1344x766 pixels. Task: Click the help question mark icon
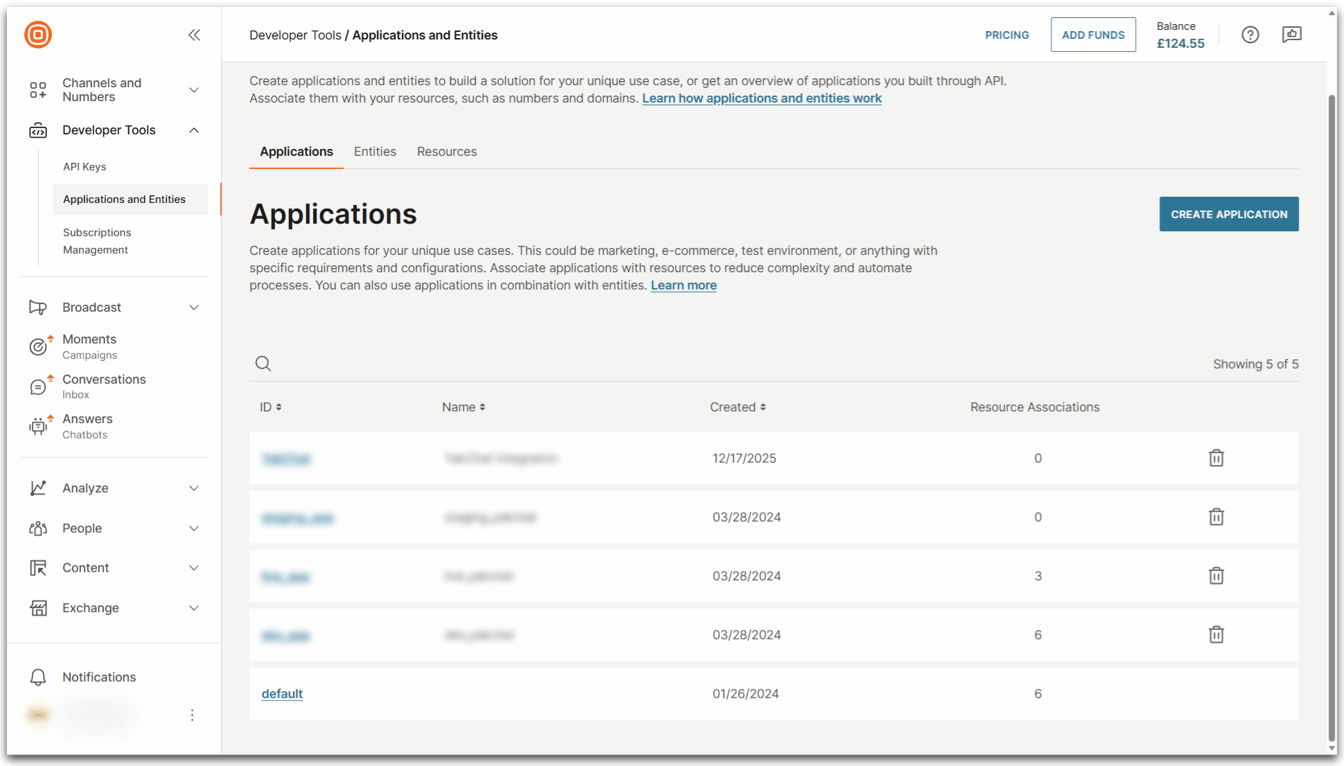(x=1250, y=35)
